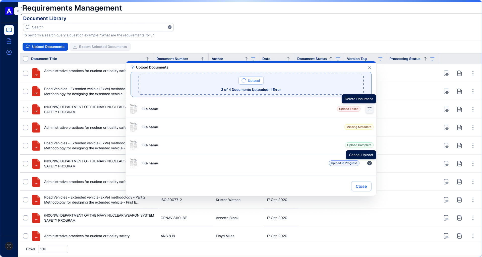Screen dimensions: 482x257
Task: Click the Upload Complete status badge
Action: tap(359, 145)
